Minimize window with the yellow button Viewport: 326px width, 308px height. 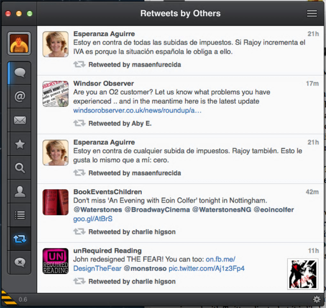[19, 13]
